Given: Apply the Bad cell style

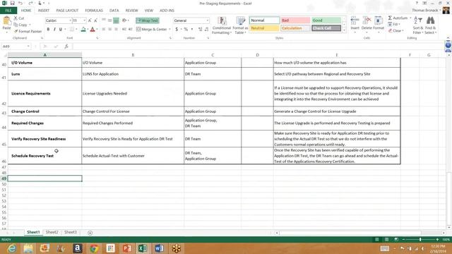Looking at the screenshot, I should pyautogui.click(x=295, y=20).
